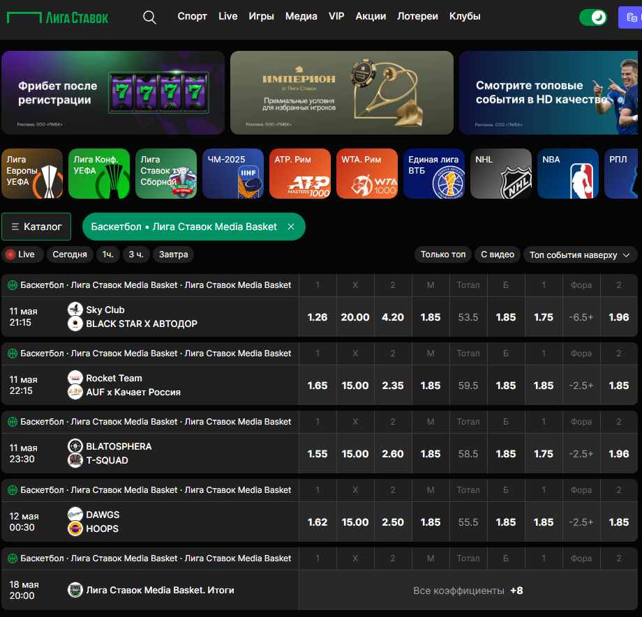Open the Фрибет после регистрации banner
The height and width of the screenshot is (617, 642).
(x=113, y=93)
